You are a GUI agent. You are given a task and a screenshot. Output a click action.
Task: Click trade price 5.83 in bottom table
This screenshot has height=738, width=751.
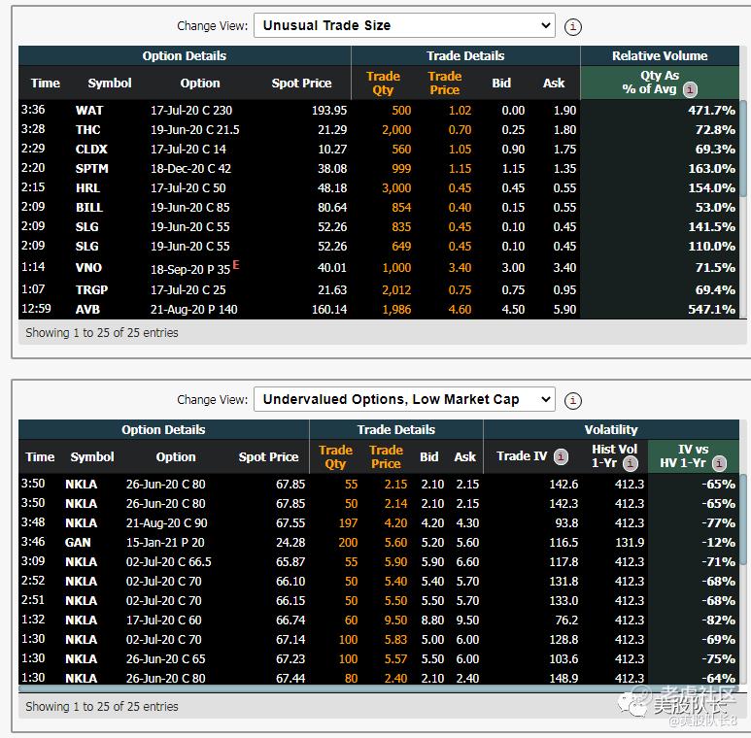(x=395, y=639)
